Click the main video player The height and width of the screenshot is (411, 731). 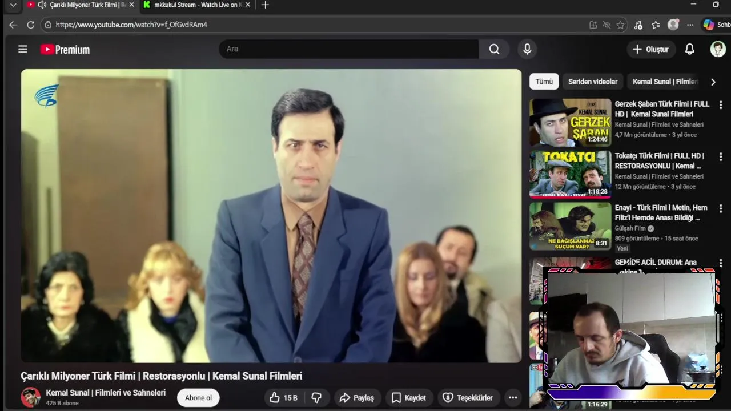[x=271, y=216]
